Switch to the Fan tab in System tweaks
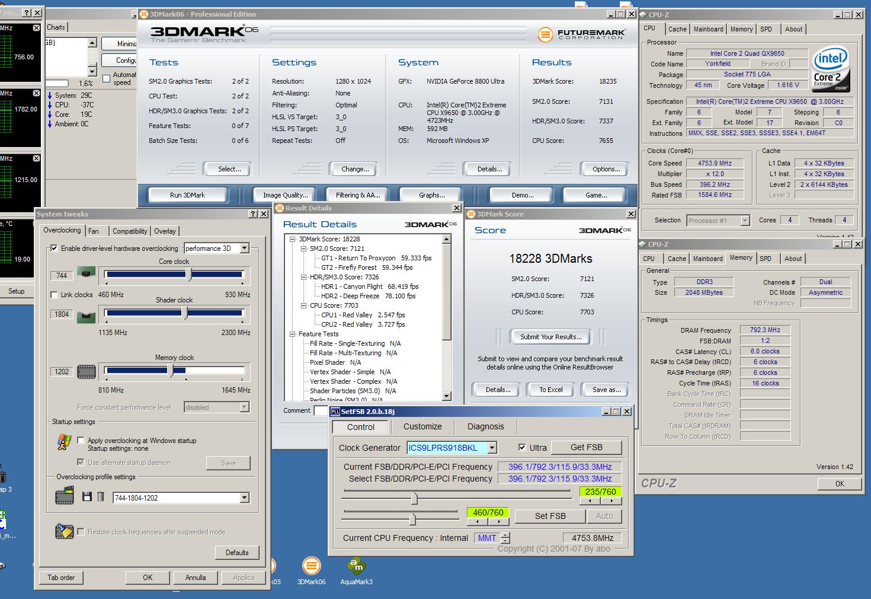This screenshot has width=871, height=599. click(94, 231)
